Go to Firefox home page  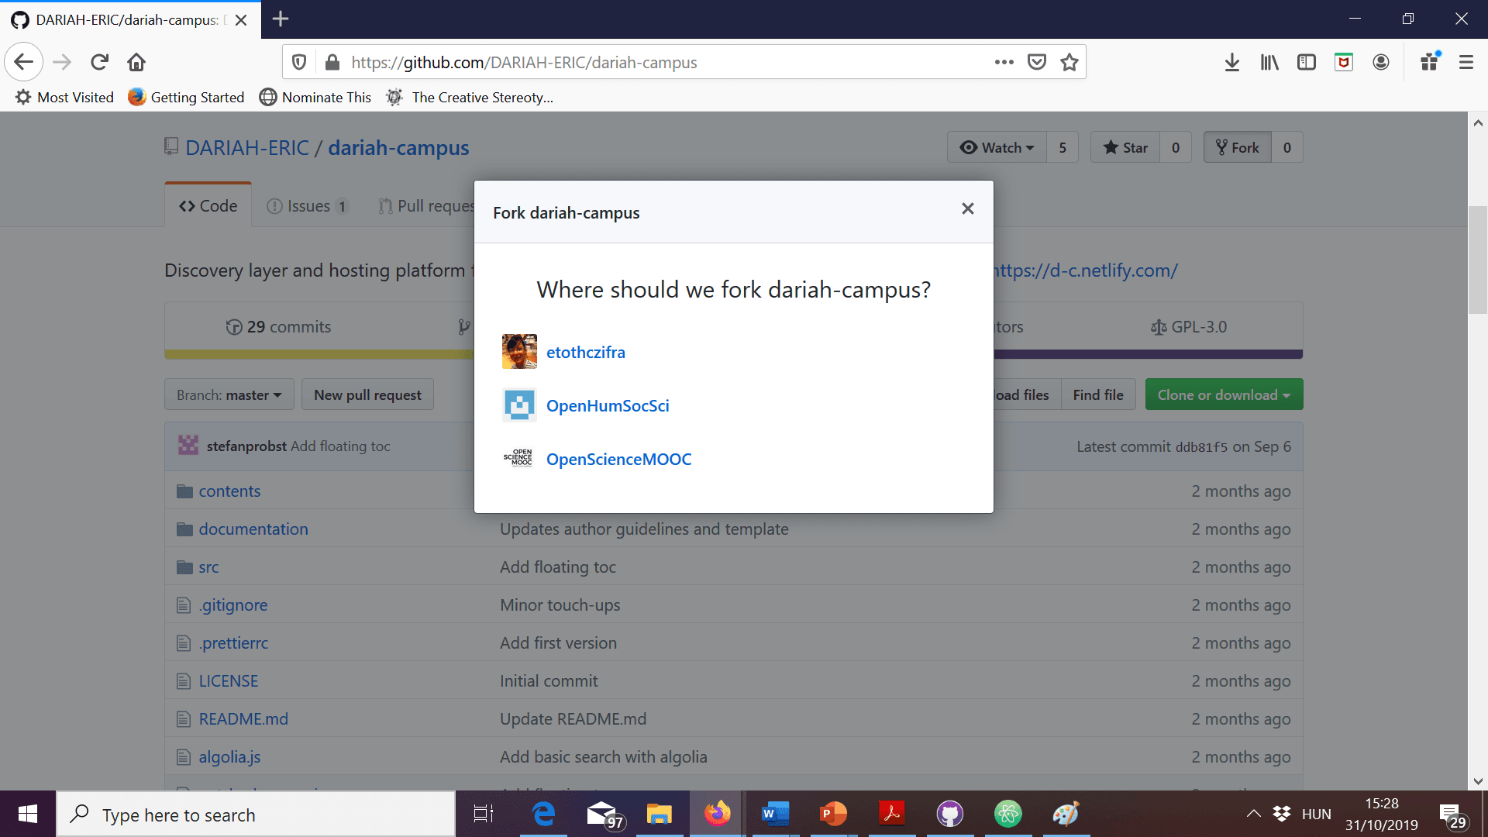tap(136, 62)
